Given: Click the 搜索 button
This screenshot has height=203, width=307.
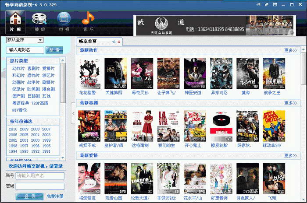Looking at the screenshot, I should coord(54,50).
